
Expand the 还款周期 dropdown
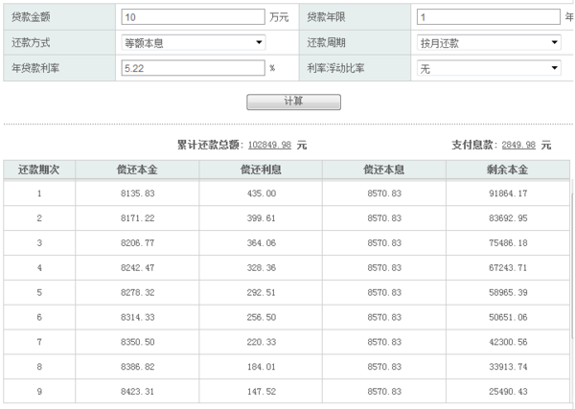(489, 43)
